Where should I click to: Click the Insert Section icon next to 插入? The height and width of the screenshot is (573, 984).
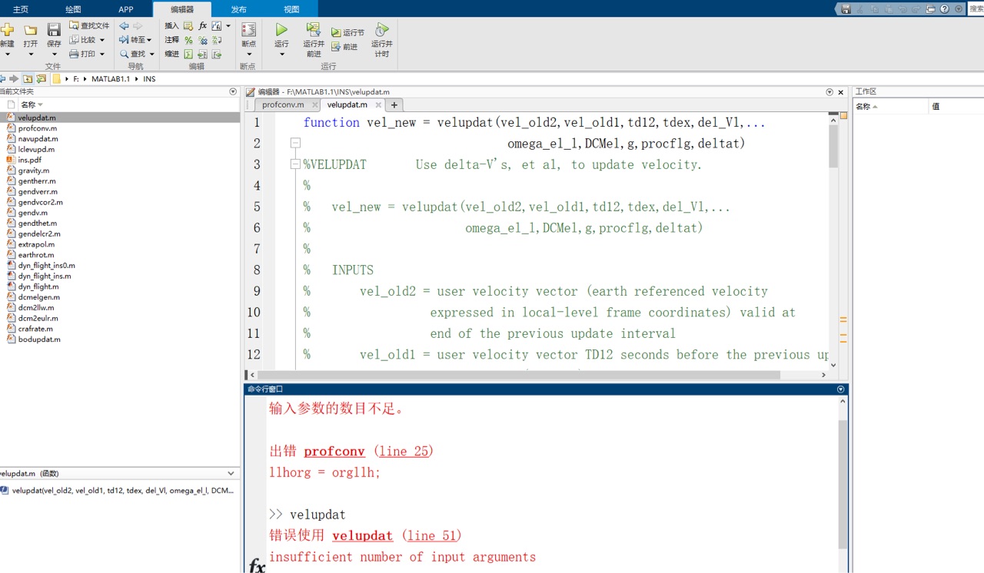tap(188, 25)
